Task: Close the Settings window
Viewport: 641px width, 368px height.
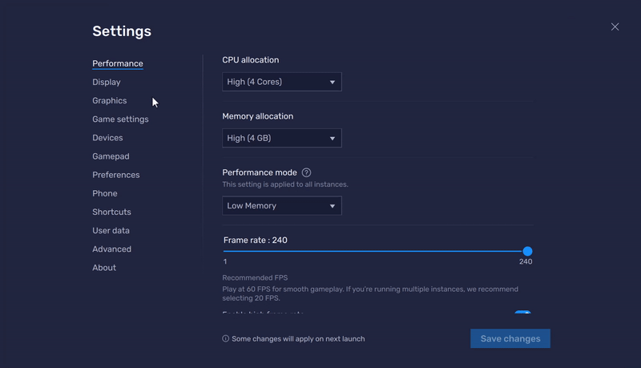Action: (x=615, y=26)
